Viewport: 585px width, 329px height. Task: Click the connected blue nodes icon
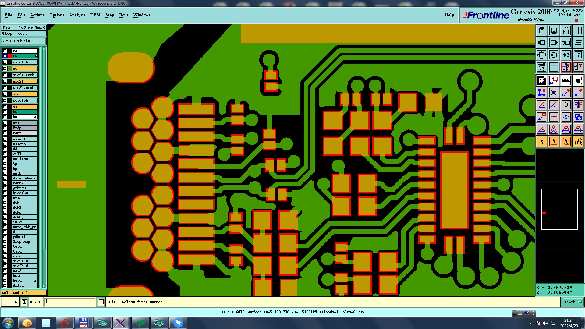tap(542, 93)
